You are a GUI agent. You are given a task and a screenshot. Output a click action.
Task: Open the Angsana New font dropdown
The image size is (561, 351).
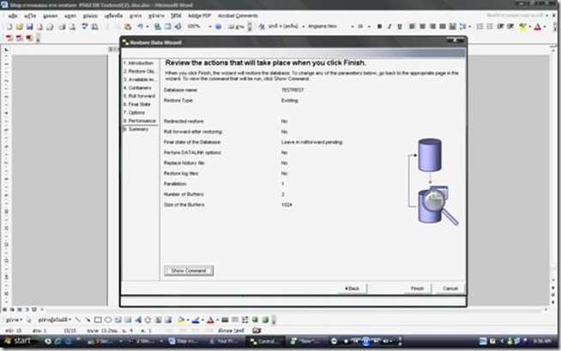353,27
